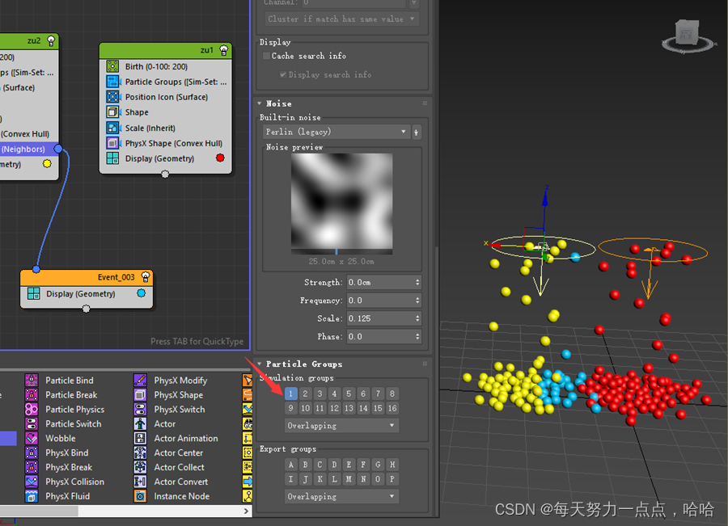Open the Simulation groups Overlapping dropdown
The width and height of the screenshot is (728, 526).
coord(341,425)
